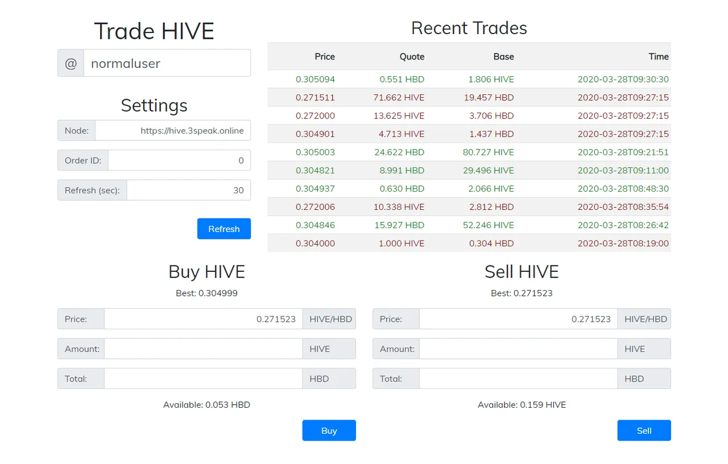Select the Amount field under Buy HIVE
The image size is (728, 464).
[x=203, y=349]
